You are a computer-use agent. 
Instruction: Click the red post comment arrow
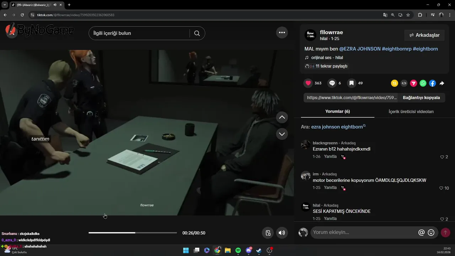[x=445, y=233]
